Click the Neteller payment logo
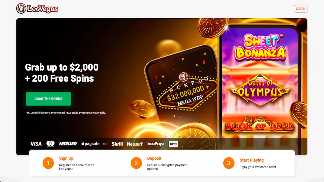This screenshot has width=324, height=182. tap(68, 144)
